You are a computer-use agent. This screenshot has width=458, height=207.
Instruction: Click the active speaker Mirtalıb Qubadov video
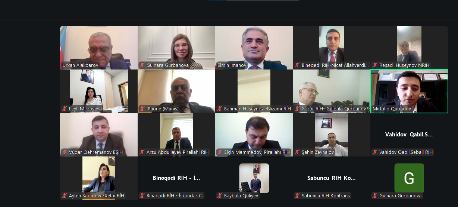pos(409,91)
